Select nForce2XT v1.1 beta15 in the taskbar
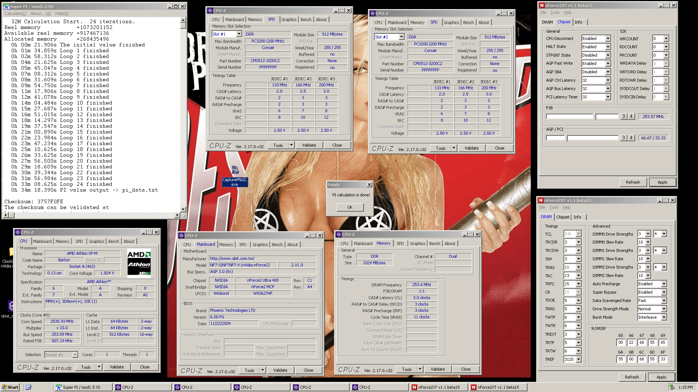The image size is (698, 392). pyautogui.click(x=438, y=387)
